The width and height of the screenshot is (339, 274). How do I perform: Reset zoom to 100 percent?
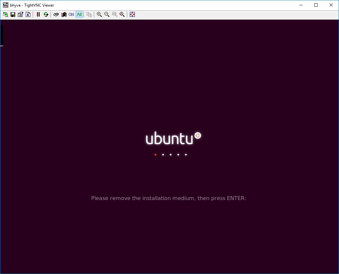(x=115, y=15)
